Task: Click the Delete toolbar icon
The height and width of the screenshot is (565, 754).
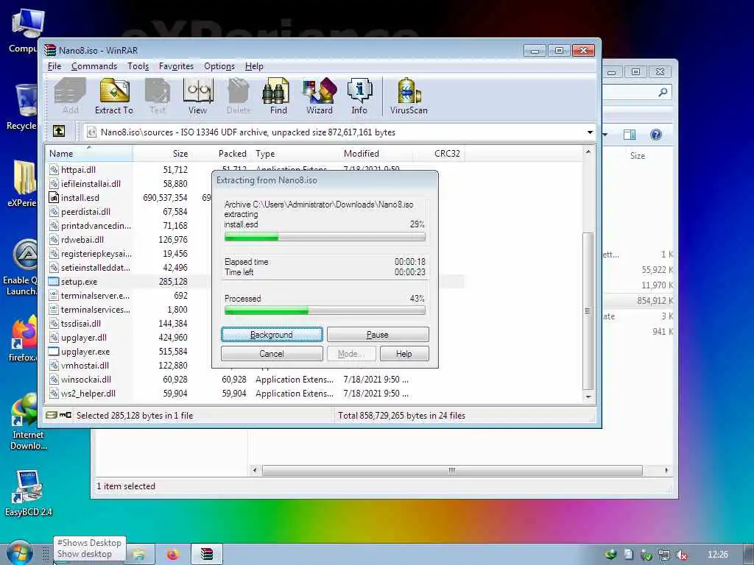Action: (x=239, y=96)
